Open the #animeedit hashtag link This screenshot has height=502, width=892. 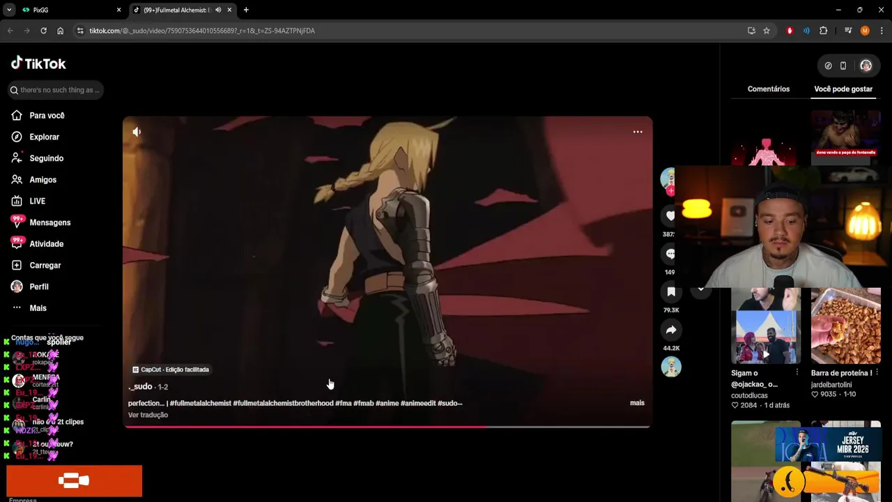417,403
